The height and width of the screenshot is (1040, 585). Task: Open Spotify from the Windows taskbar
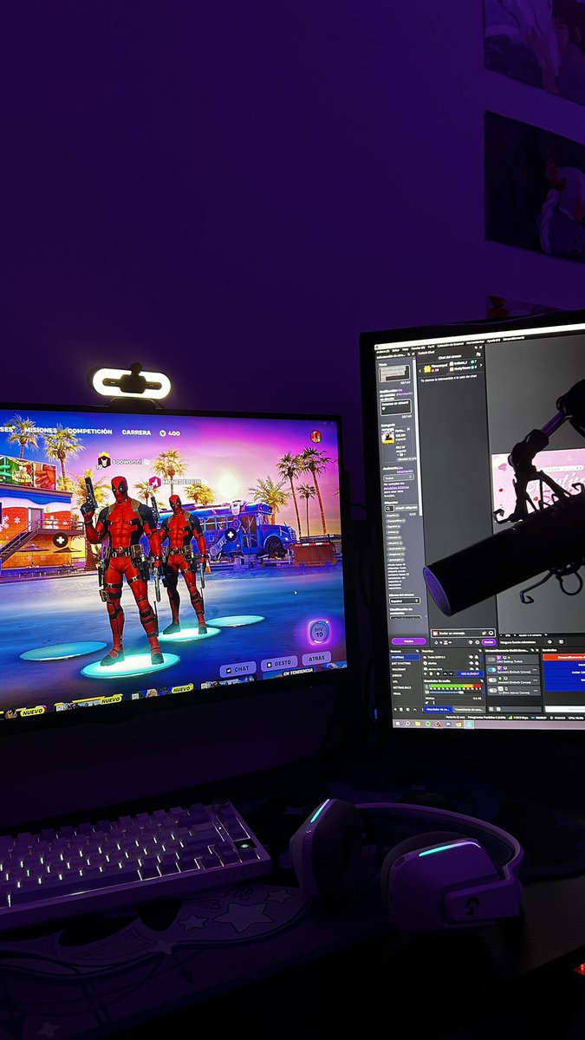coord(428,724)
